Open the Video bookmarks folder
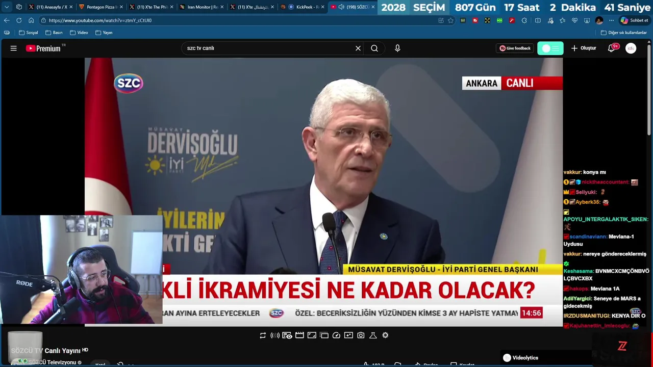 (x=79, y=33)
